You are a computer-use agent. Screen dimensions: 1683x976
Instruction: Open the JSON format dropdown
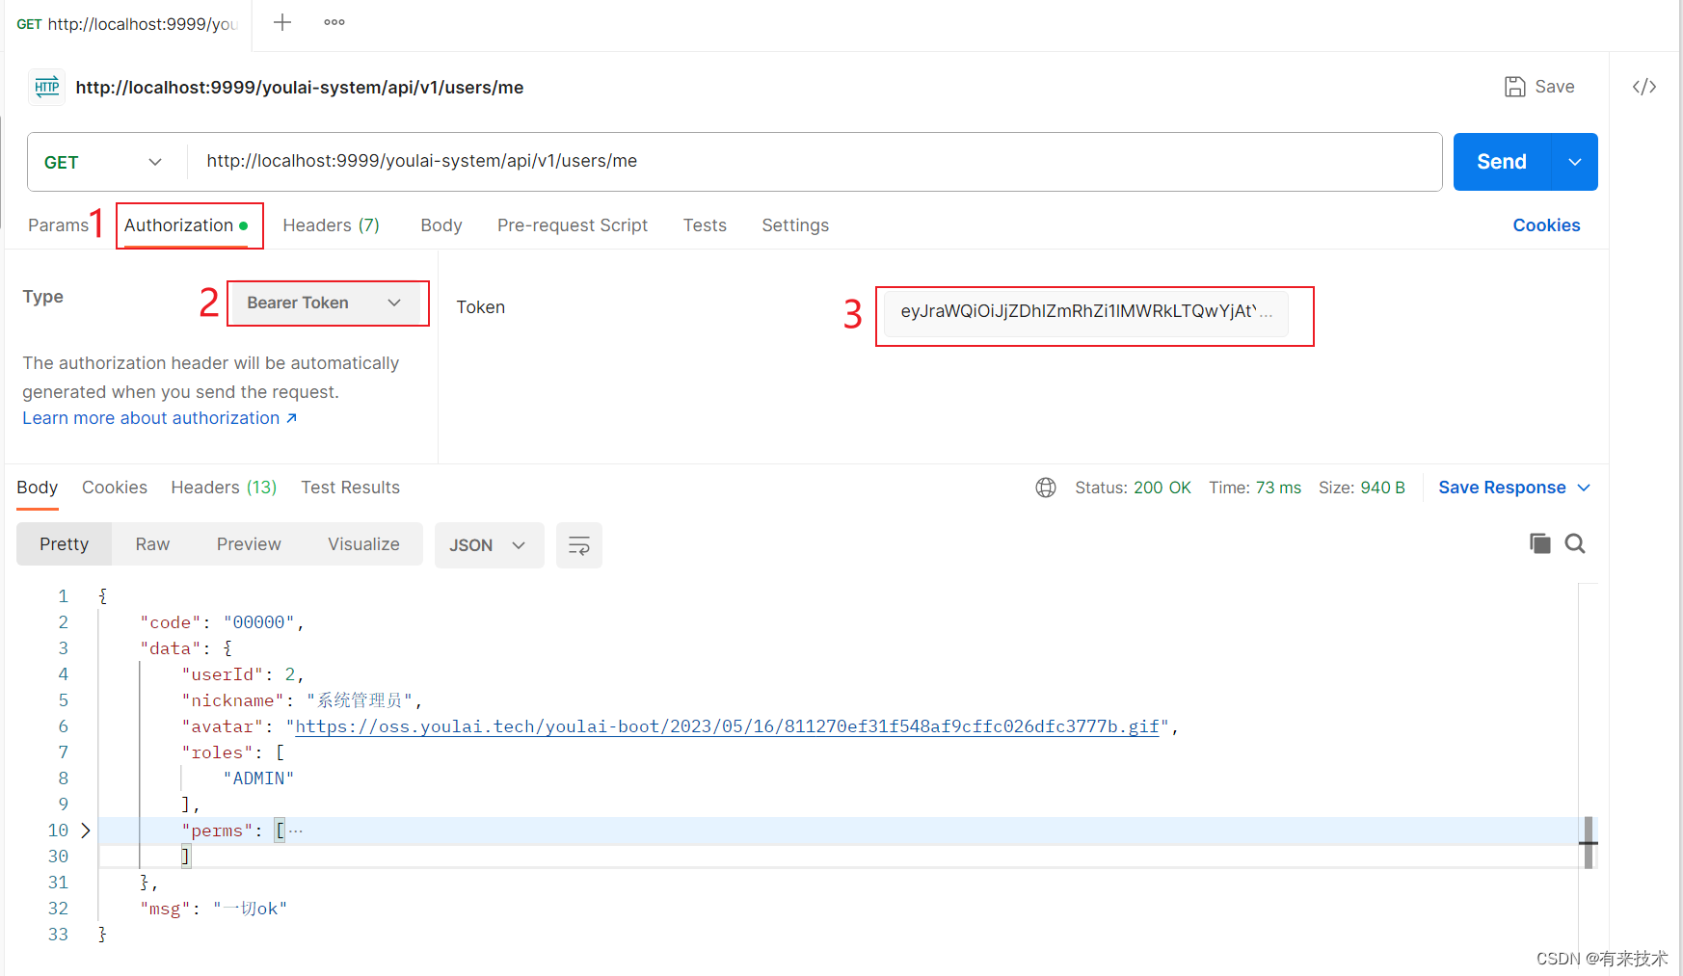click(x=489, y=545)
